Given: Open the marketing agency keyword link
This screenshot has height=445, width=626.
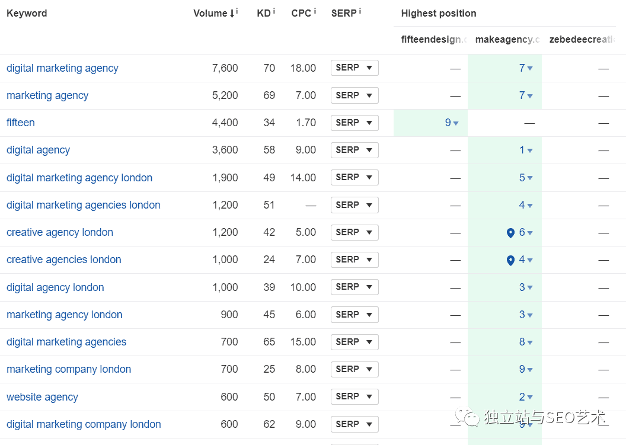Looking at the screenshot, I should pos(47,95).
